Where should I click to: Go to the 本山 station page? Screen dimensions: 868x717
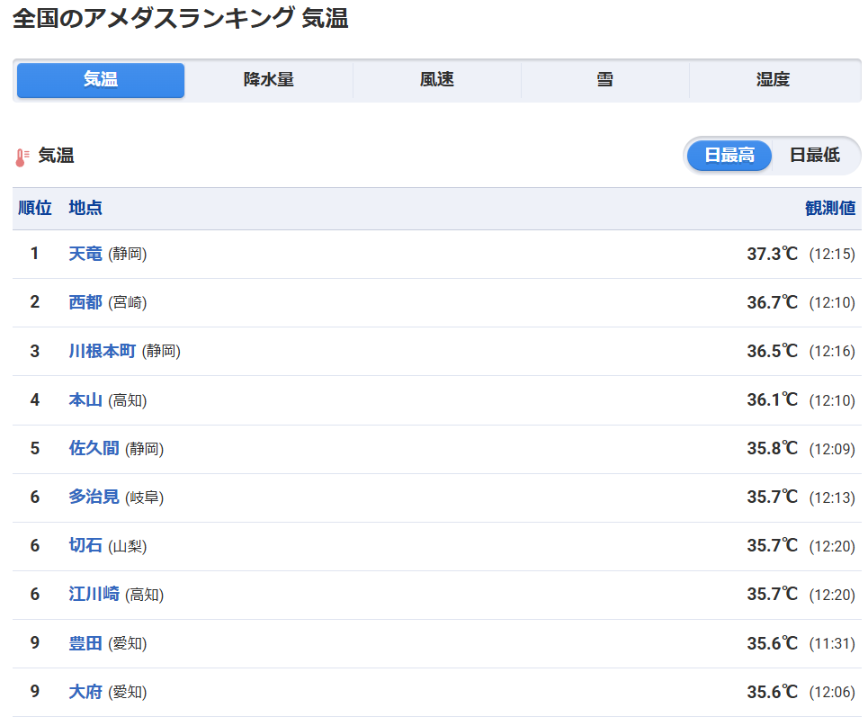(85, 399)
